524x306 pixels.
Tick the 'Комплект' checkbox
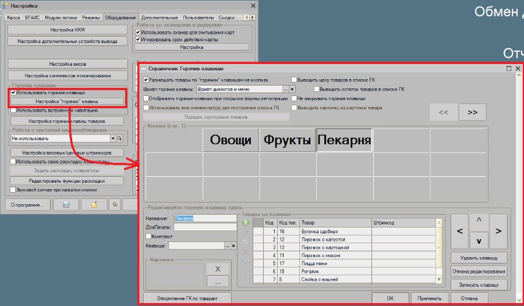click(x=148, y=236)
